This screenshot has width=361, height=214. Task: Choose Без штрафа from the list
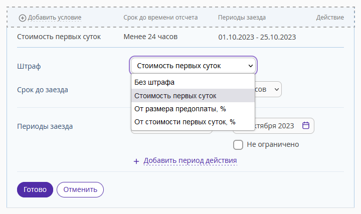tap(193, 82)
